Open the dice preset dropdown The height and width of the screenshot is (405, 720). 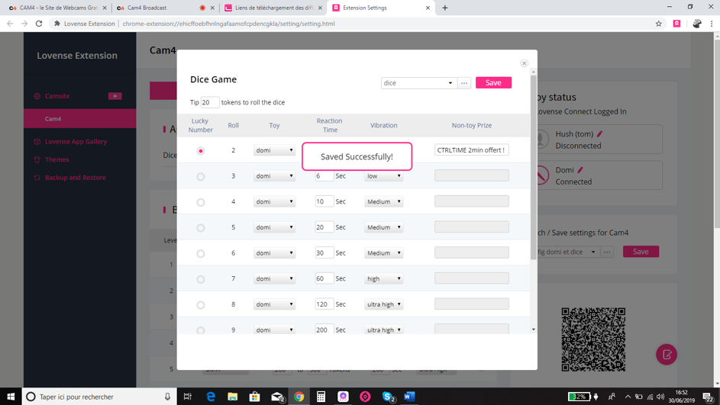coord(418,83)
